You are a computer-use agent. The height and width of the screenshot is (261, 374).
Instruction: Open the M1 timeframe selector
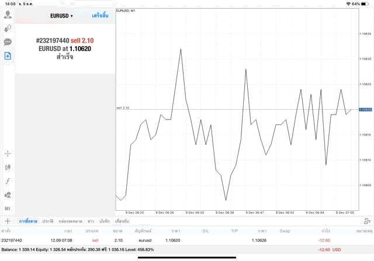8,208
